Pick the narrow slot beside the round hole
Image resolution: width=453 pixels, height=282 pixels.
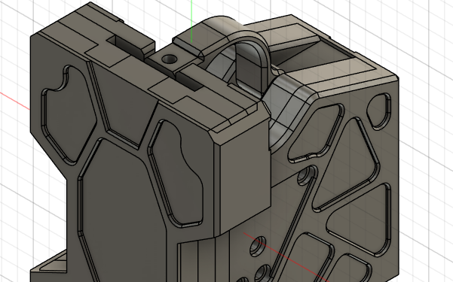[188, 80]
